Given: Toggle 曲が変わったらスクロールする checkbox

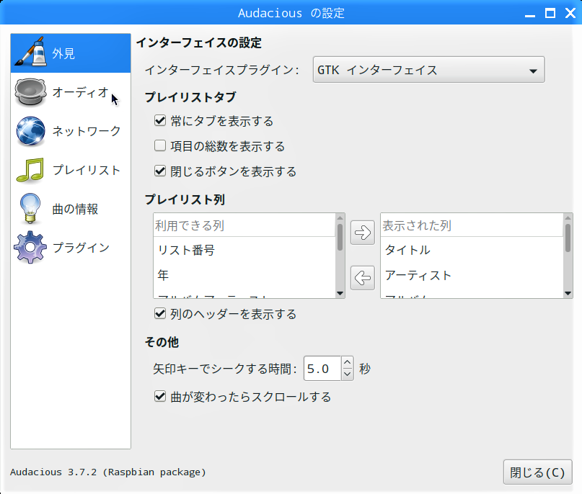Looking at the screenshot, I should (x=160, y=397).
